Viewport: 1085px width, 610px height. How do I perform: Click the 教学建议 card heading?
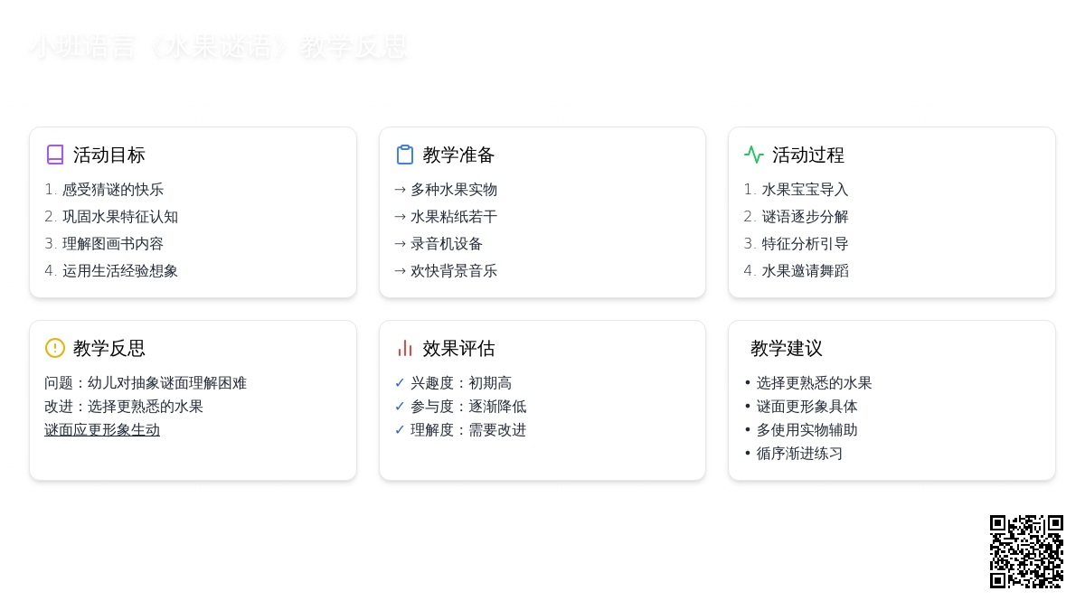pyautogui.click(x=787, y=348)
